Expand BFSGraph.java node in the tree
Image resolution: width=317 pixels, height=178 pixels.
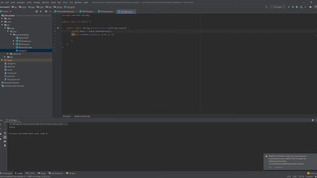(x=14, y=41)
